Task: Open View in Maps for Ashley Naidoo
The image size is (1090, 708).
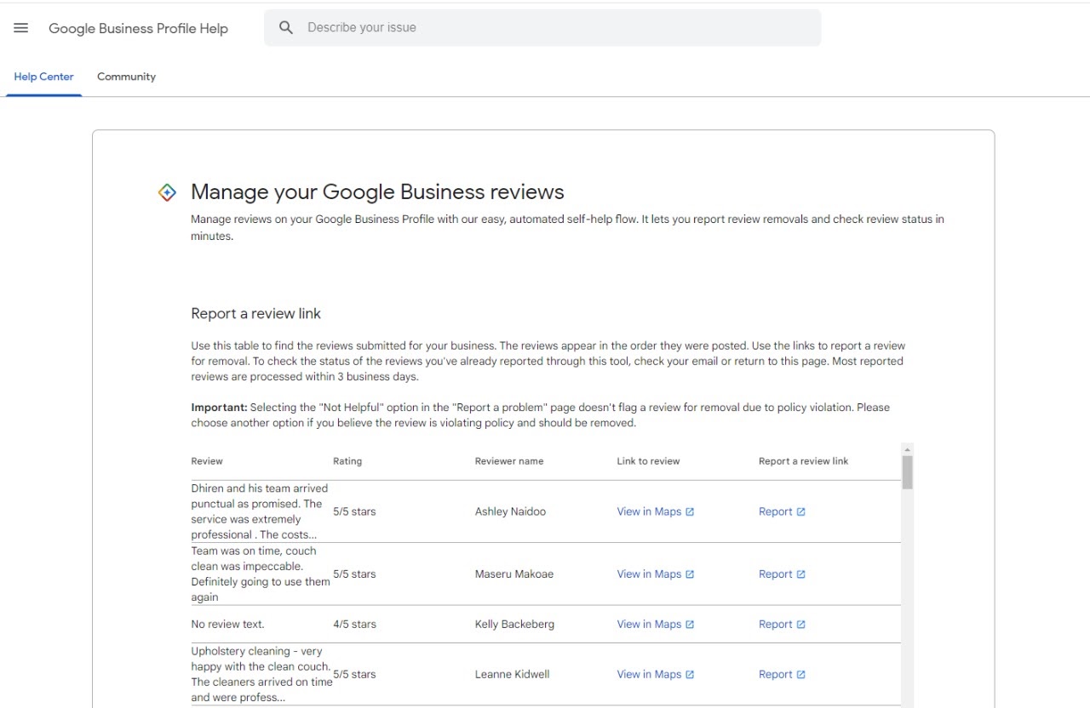Action: point(656,511)
